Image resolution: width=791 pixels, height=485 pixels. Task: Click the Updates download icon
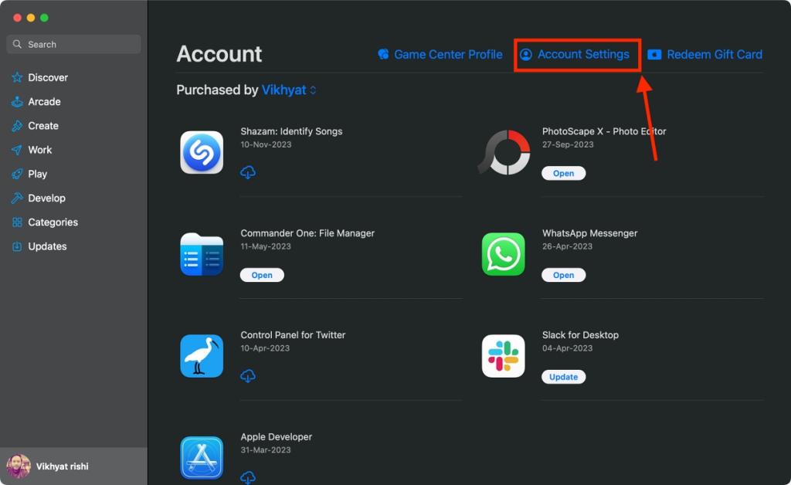click(x=17, y=246)
